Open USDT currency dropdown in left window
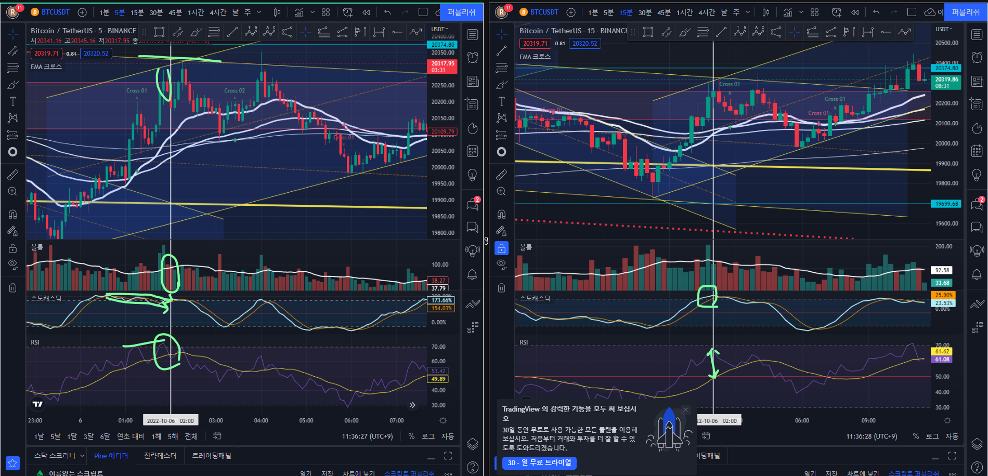 tap(439, 29)
